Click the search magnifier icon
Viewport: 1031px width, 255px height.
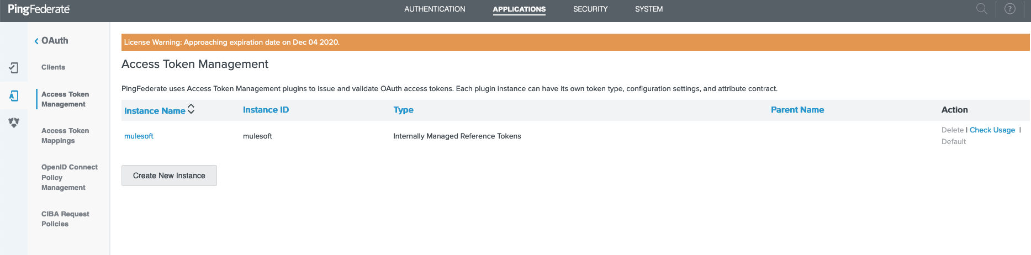(x=981, y=9)
